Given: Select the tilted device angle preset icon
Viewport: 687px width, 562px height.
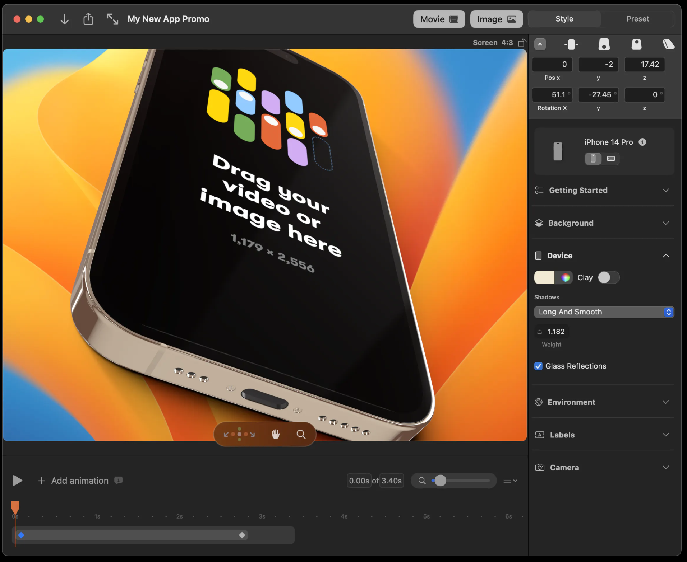Looking at the screenshot, I should click(668, 44).
